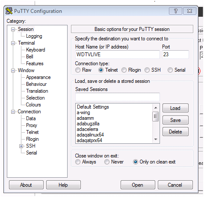Screen dimensions: 204x197
Task: Delete the selected saved session
Action: point(175,132)
